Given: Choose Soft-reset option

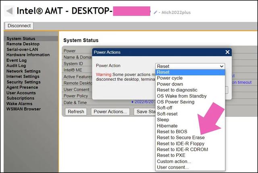Looking at the screenshot, I should click(190, 114).
